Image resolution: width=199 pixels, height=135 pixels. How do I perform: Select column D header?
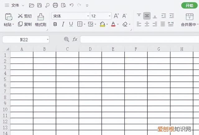[x=90, y=49]
